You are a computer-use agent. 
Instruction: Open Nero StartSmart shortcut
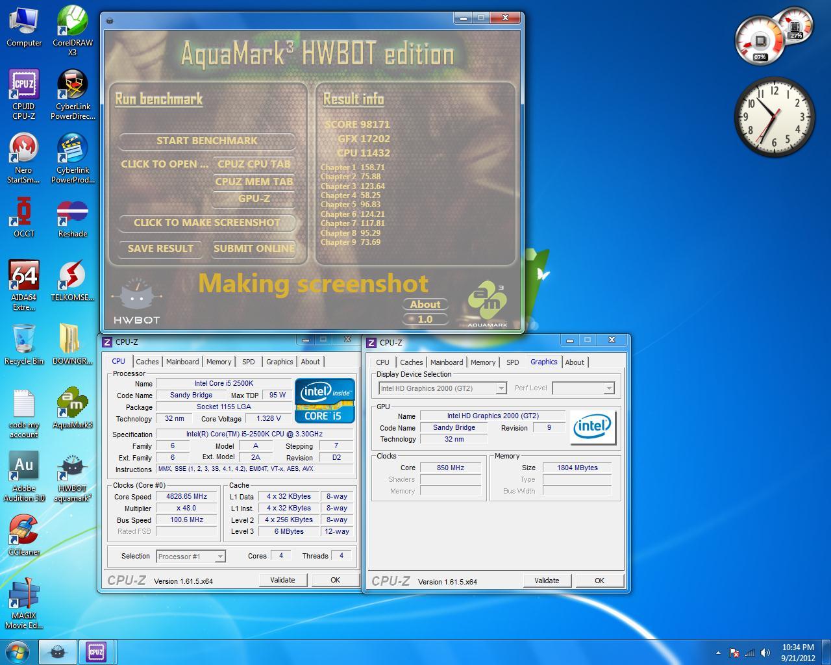24,158
